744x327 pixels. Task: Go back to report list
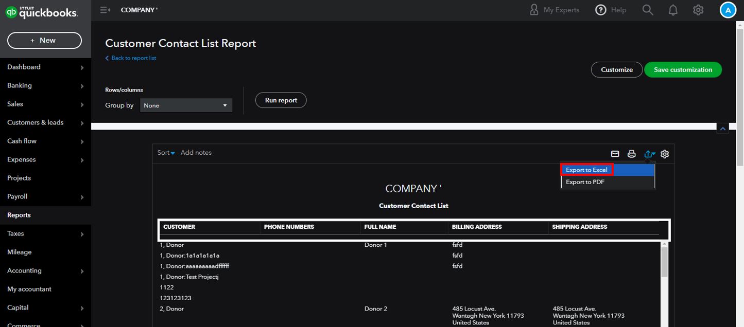coord(133,58)
